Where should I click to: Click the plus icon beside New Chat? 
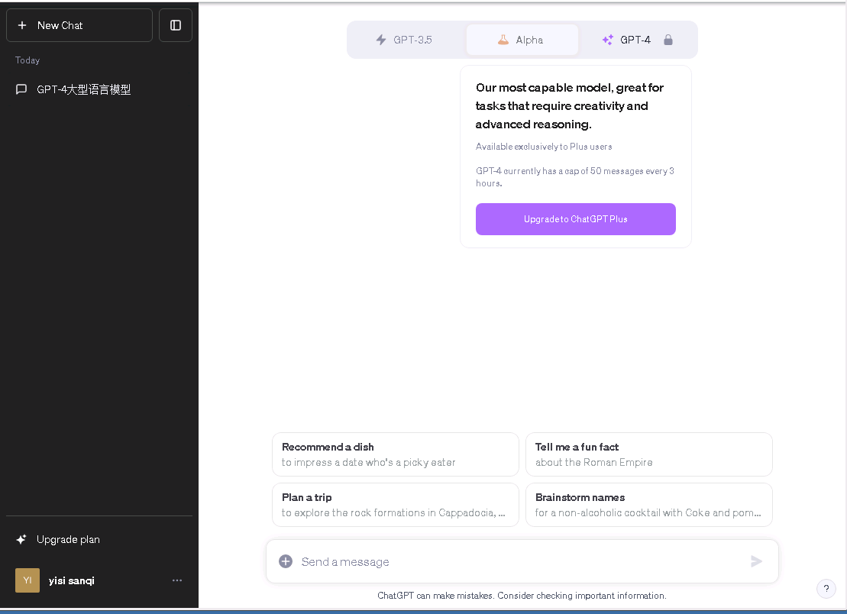point(22,25)
